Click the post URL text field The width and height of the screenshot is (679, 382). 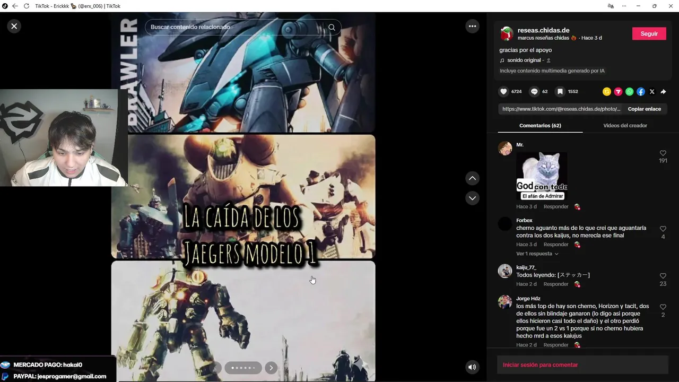point(561,109)
